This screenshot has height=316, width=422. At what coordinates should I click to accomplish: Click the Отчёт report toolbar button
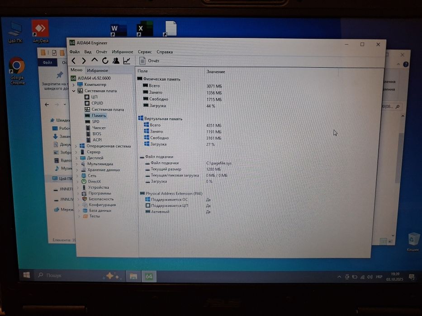(149, 61)
